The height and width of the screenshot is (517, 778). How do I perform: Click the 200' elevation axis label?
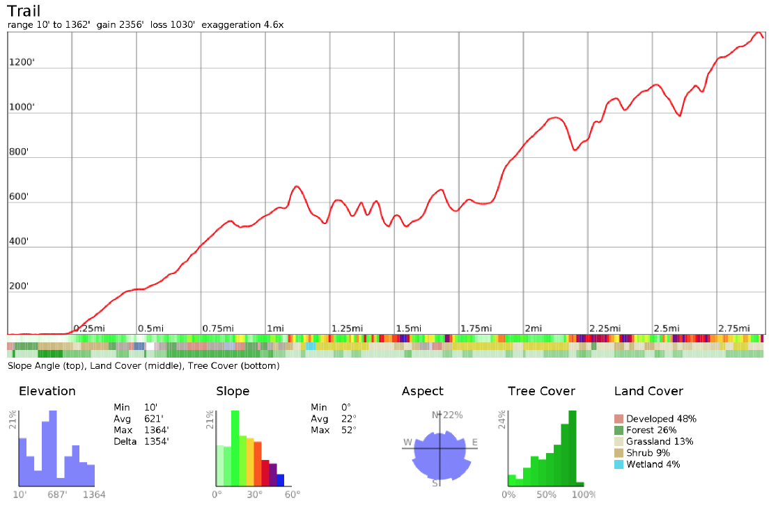pos(22,286)
